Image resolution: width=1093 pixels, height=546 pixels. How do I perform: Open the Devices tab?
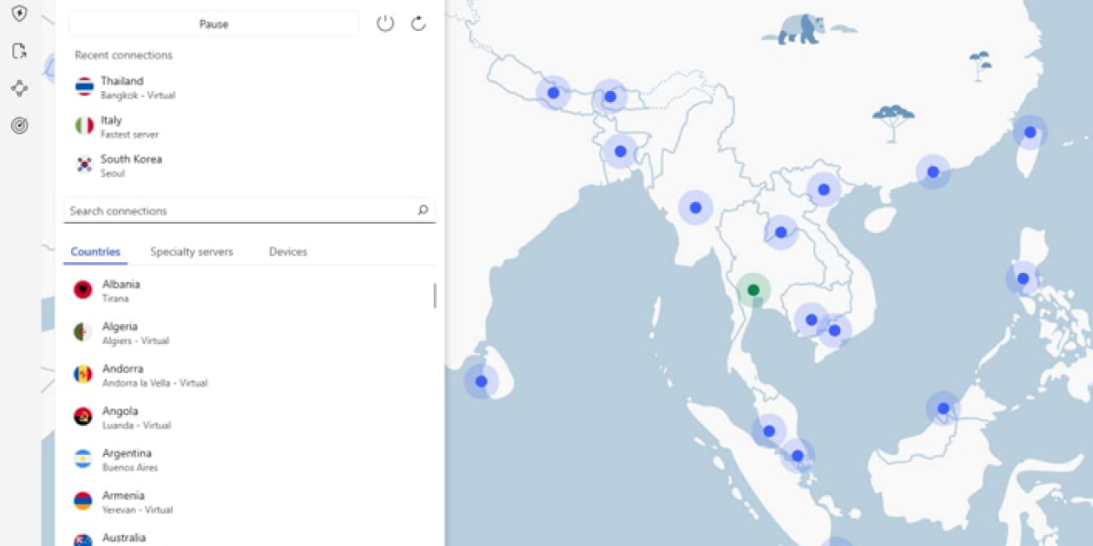click(x=288, y=252)
